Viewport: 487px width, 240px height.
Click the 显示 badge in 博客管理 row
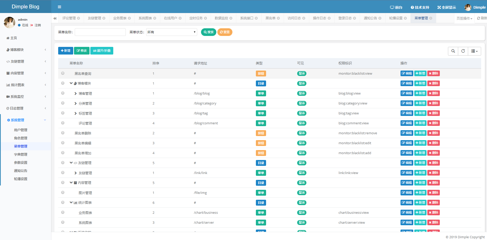point(302,93)
